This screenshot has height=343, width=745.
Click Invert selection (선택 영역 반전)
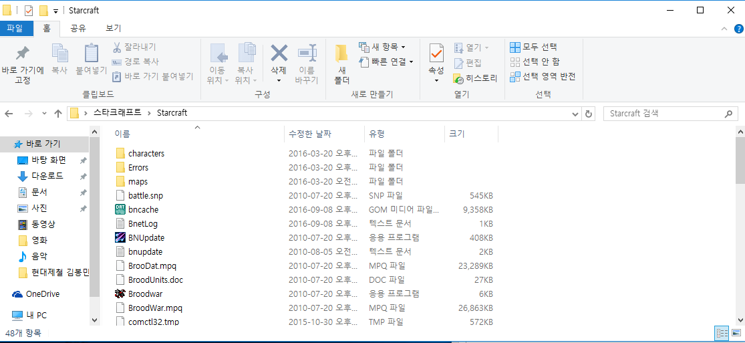[543, 77]
